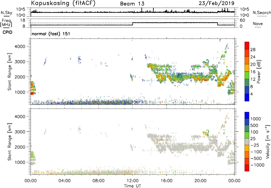Click the frequency step-up at 12:00 in Freq panel
The image size is (271, 188).
[x=132, y=24]
